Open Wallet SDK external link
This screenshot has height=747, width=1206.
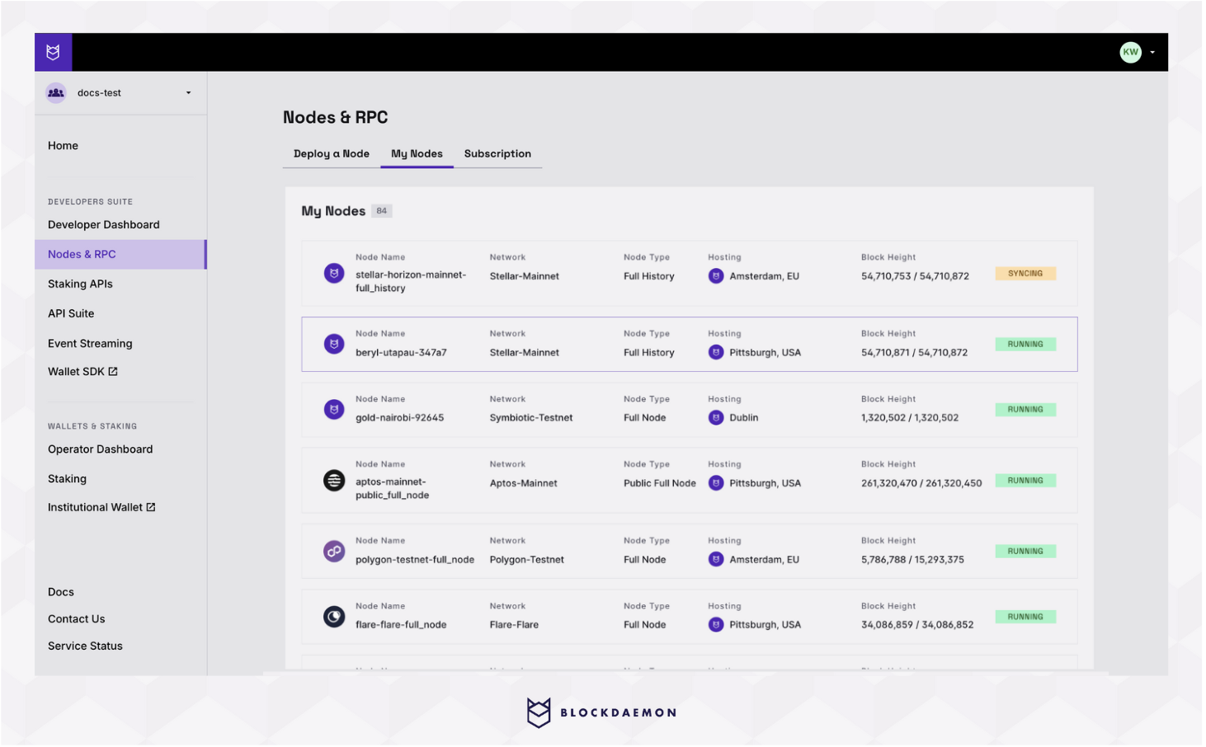82,372
